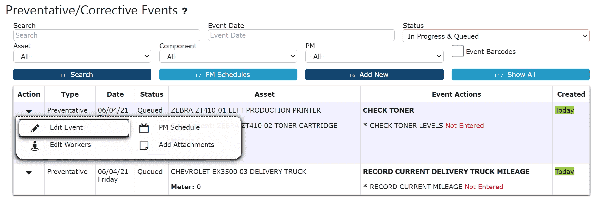Open the Status dropdown showing In Progress & Queued
601x202 pixels.
coord(496,36)
